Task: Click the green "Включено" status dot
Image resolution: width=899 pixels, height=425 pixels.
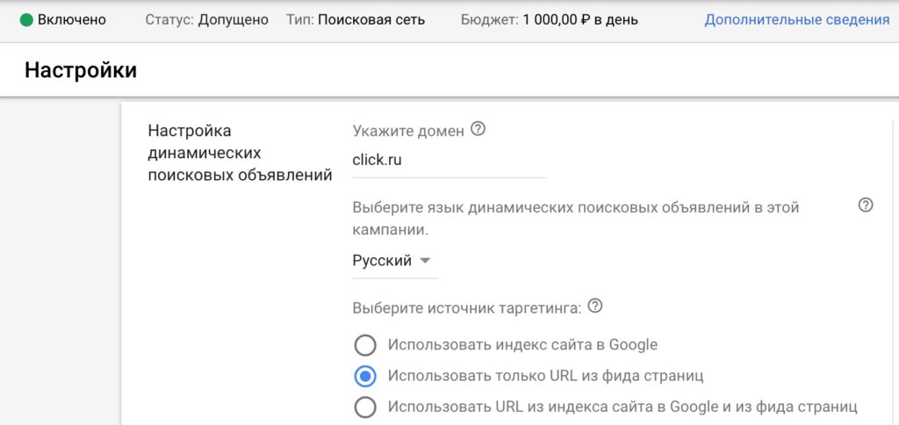Action: pyautogui.click(x=26, y=19)
